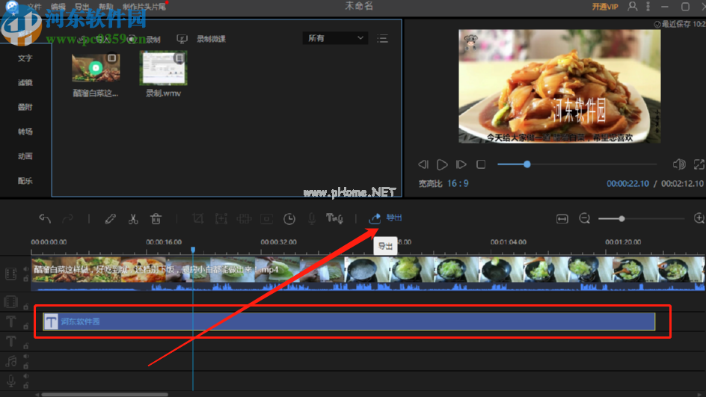The width and height of the screenshot is (706, 397).
Task: Open the 帮助 help menu
Action: [106, 7]
